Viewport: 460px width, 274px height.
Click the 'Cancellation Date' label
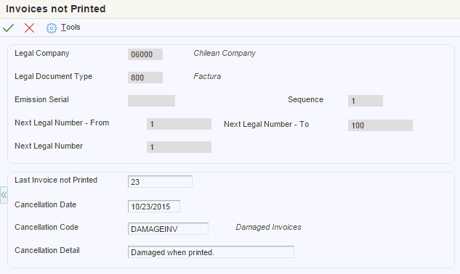(x=46, y=204)
